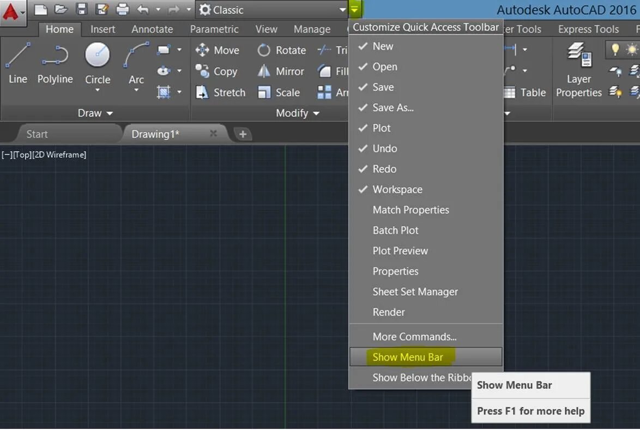Open the AutoCAD application menu logo
Screen dimensions: 640x430
pos(13,12)
